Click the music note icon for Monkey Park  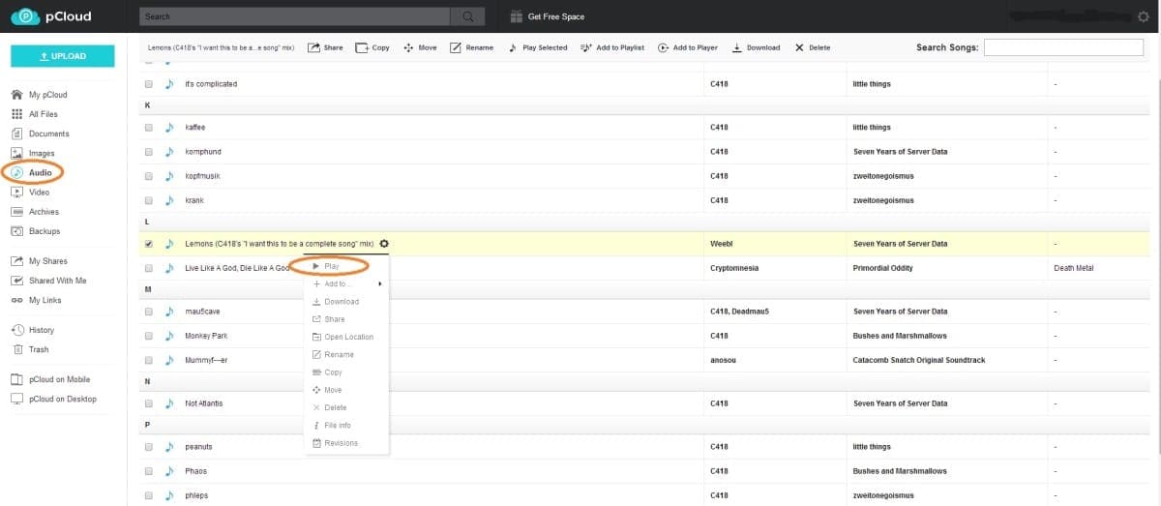coord(169,336)
